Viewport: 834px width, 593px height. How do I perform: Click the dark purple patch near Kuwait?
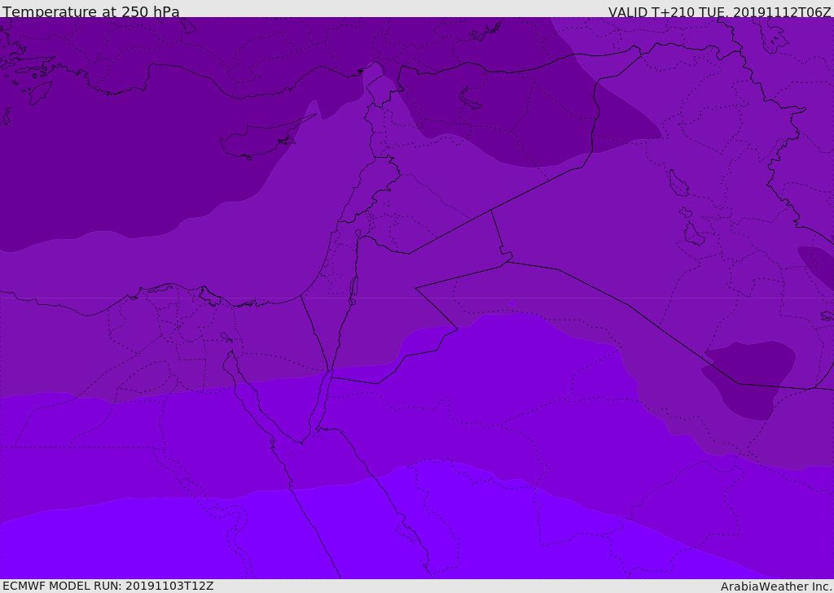[x=750, y=379]
